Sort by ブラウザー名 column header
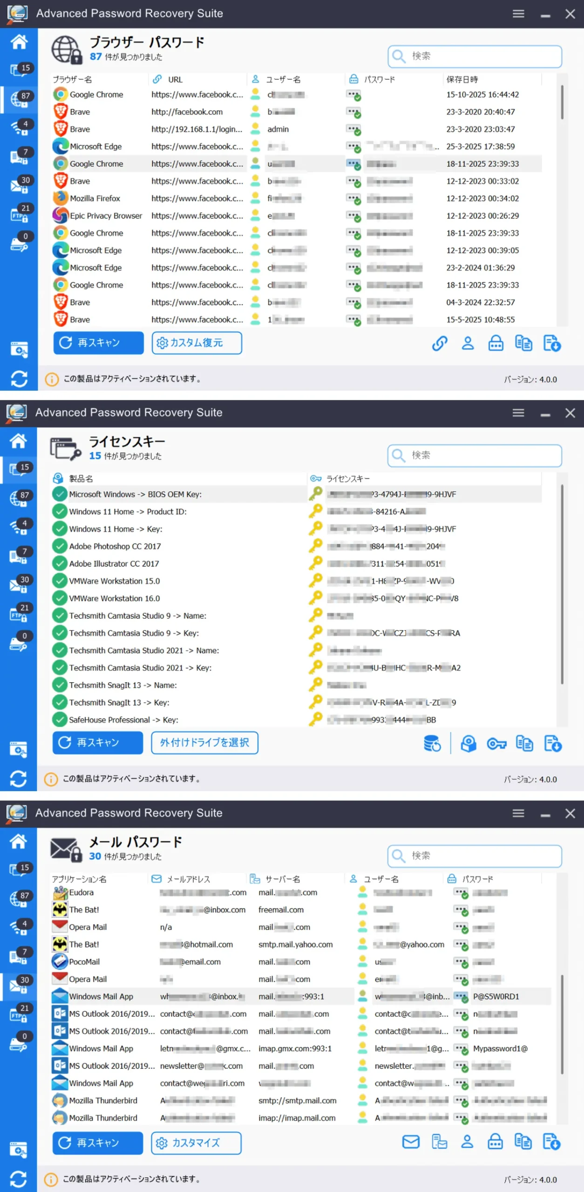 pos(72,80)
